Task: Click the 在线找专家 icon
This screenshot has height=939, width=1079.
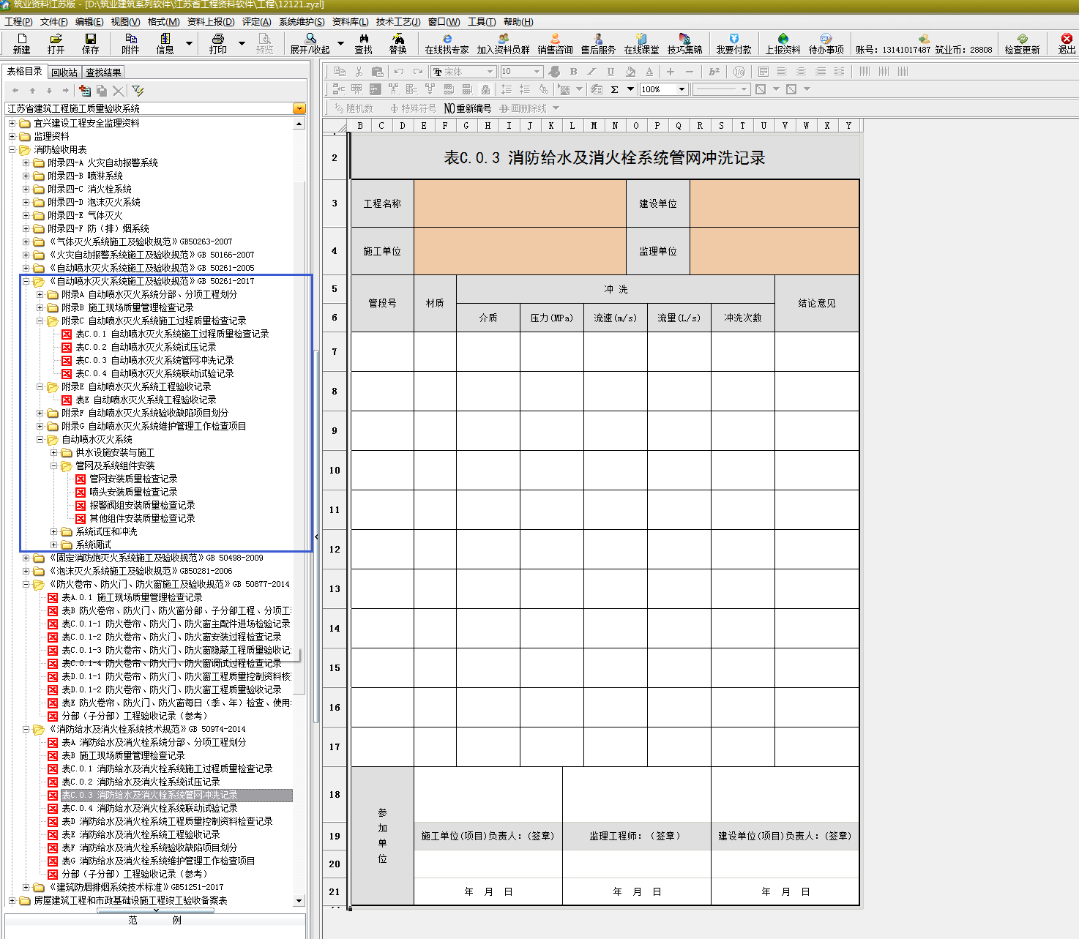Action: (447, 44)
